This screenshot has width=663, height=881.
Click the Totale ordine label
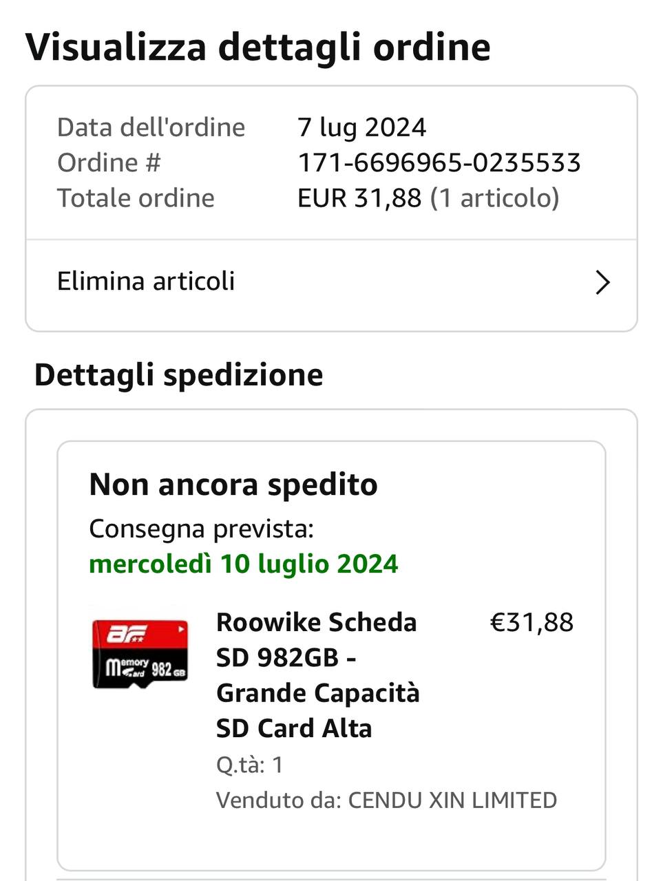pyautogui.click(x=136, y=198)
